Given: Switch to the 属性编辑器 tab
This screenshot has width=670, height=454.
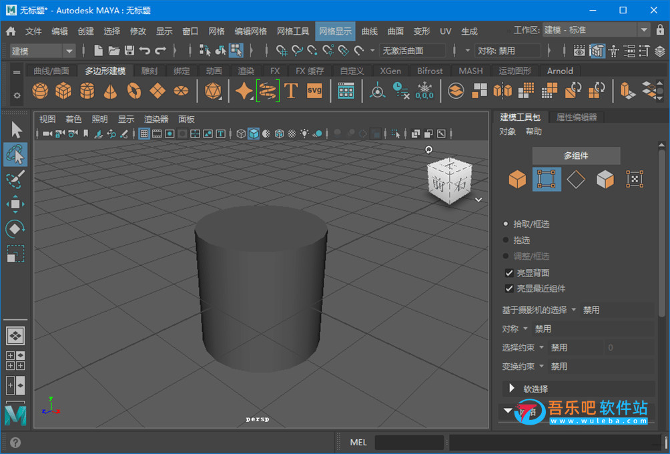Looking at the screenshot, I should pos(577,117).
